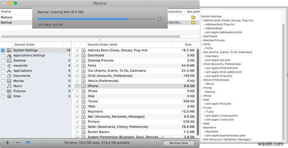Click the Restore profile folder path icon
Image resolution: width=288 pixels, height=148 pixels.
point(193,17)
